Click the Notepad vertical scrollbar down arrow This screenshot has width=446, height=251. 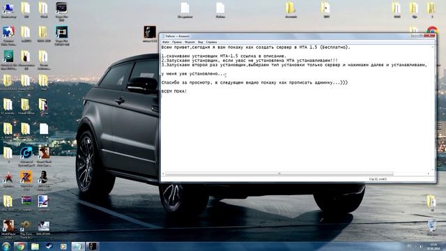(433, 169)
